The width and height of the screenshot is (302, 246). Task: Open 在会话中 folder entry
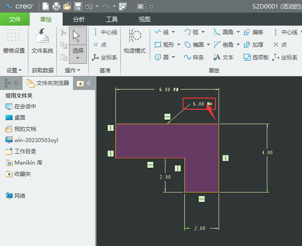click(x=21, y=106)
